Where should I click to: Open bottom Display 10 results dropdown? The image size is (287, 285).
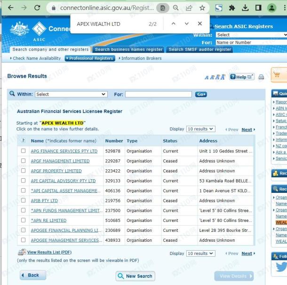point(200,253)
